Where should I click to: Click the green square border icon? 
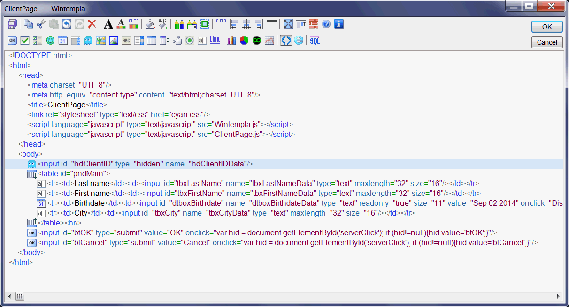click(x=205, y=24)
